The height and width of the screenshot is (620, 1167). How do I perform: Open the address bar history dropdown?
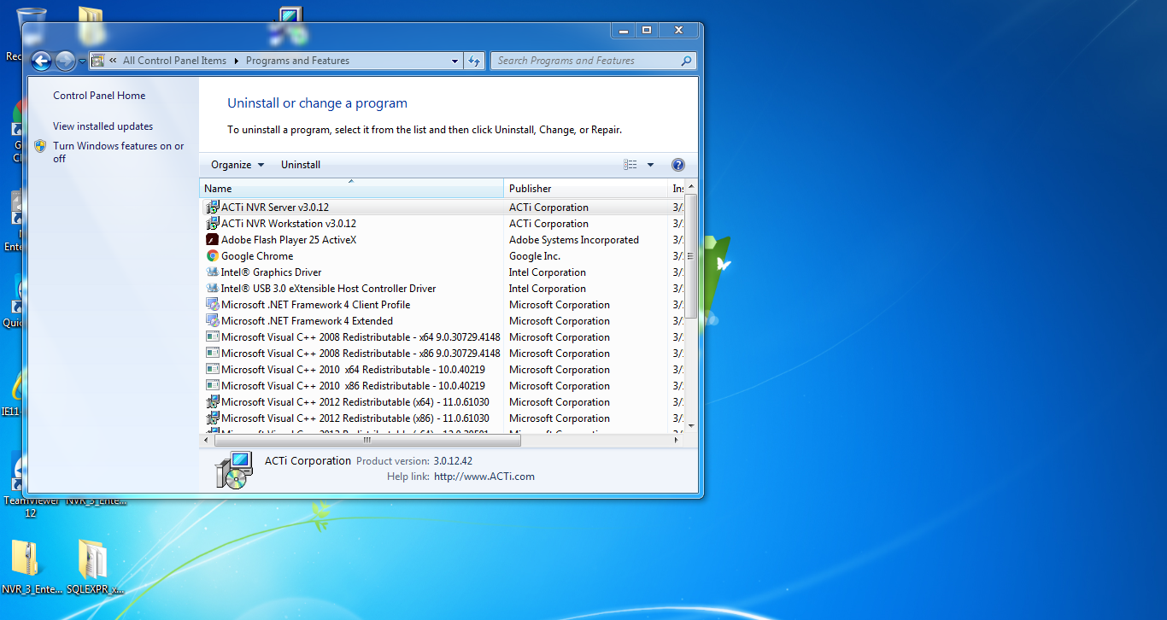pos(455,61)
